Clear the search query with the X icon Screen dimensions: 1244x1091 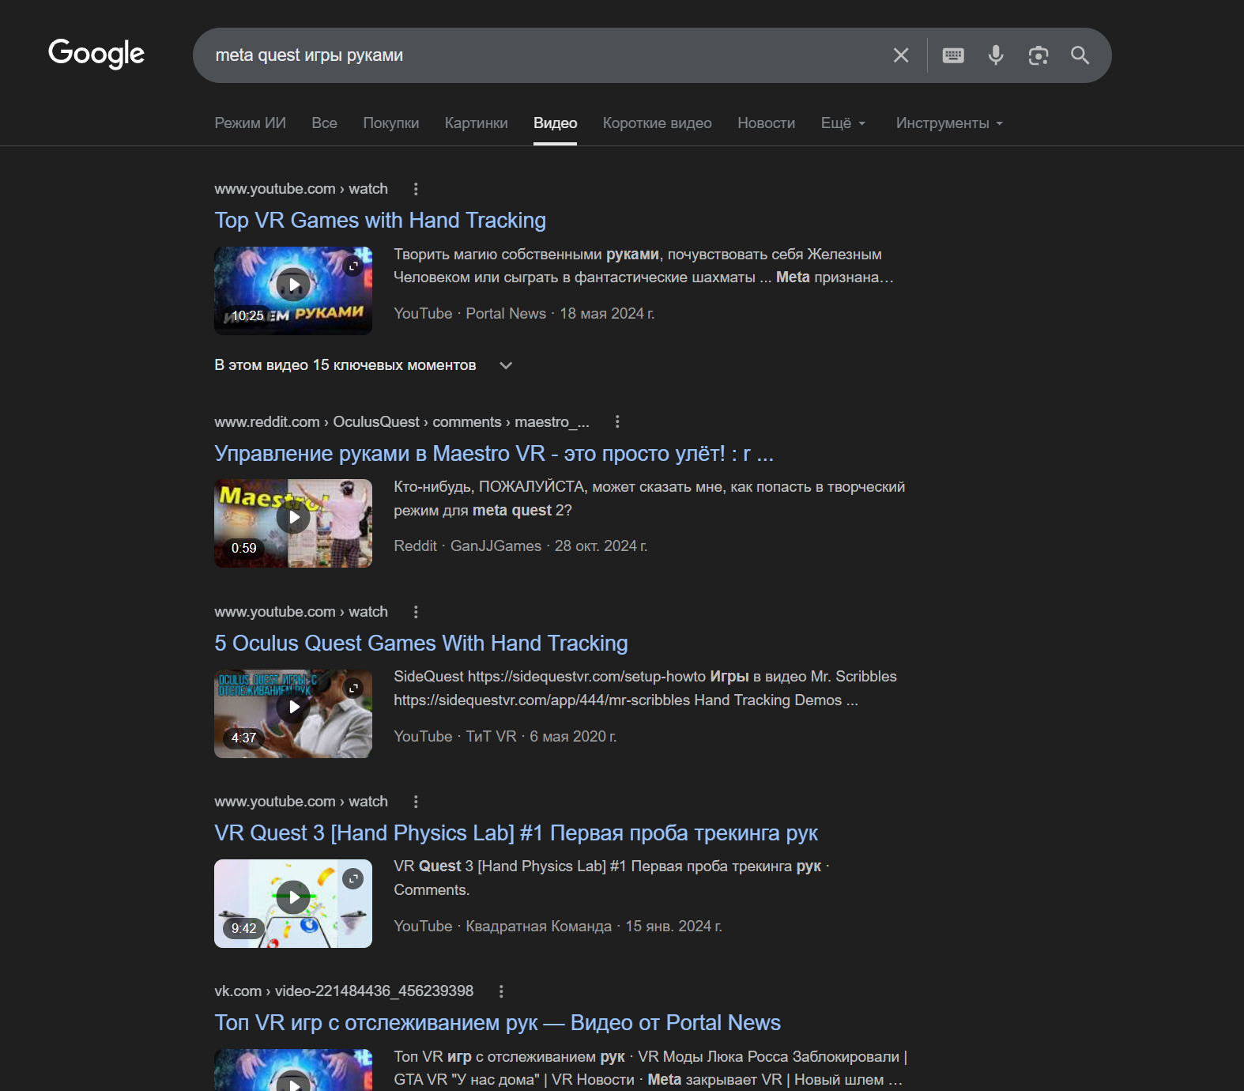pyautogui.click(x=901, y=55)
